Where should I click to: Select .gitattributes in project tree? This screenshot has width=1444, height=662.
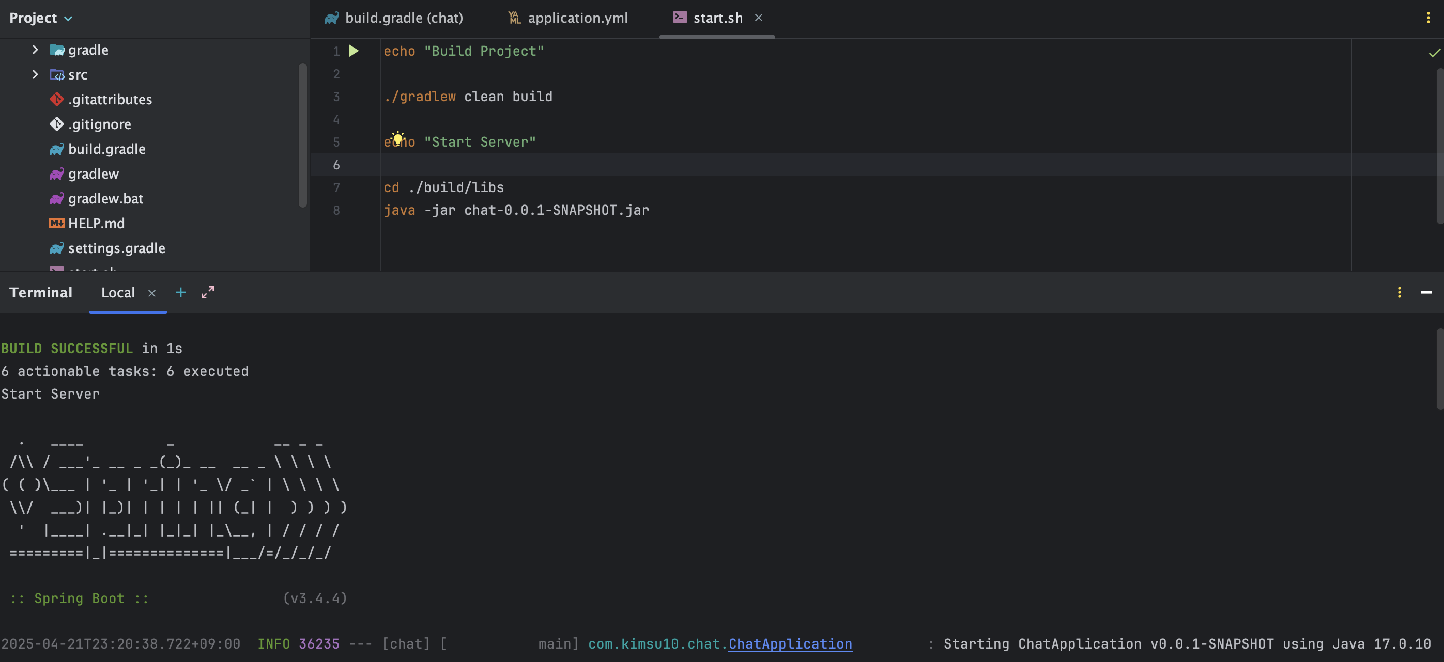point(110,99)
